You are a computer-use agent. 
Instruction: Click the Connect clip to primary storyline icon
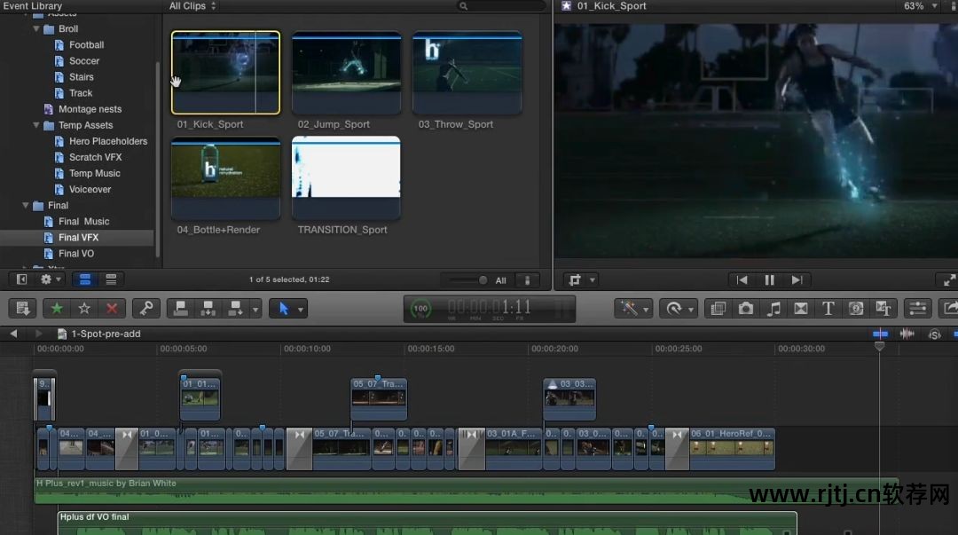point(181,309)
